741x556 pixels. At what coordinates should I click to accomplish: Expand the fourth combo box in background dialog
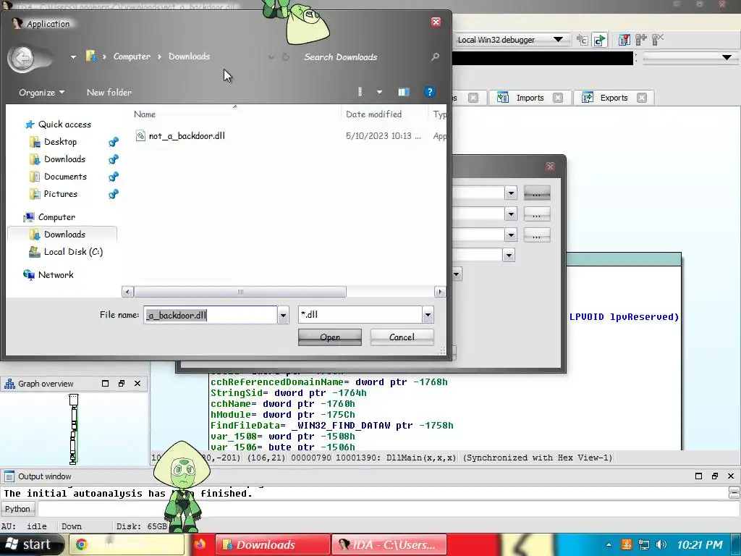click(x=509, y=256)
